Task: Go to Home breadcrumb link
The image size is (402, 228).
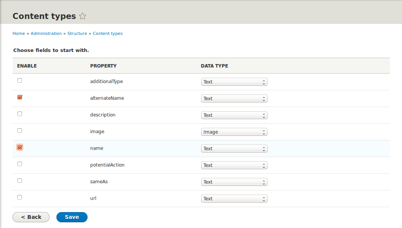Action: tap(19, 33)
